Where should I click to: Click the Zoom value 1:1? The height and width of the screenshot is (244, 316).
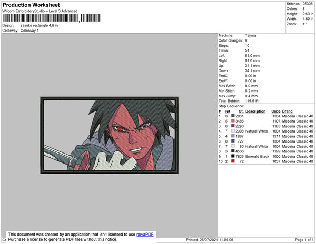click(x=305, y=24)
